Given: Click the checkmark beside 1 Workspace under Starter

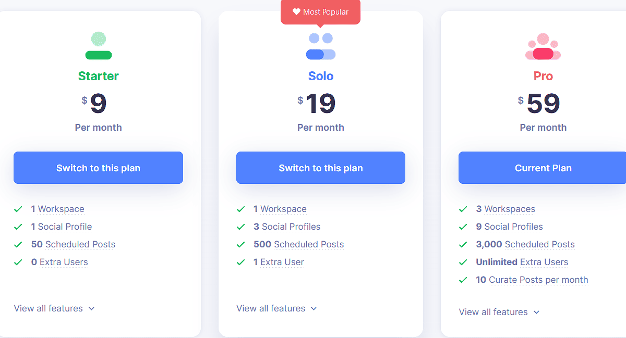Looking at the screenshot, I should [18, 208].
